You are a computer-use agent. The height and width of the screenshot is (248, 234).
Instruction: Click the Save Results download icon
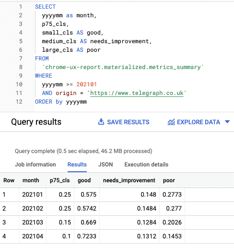tap(101, 122)
